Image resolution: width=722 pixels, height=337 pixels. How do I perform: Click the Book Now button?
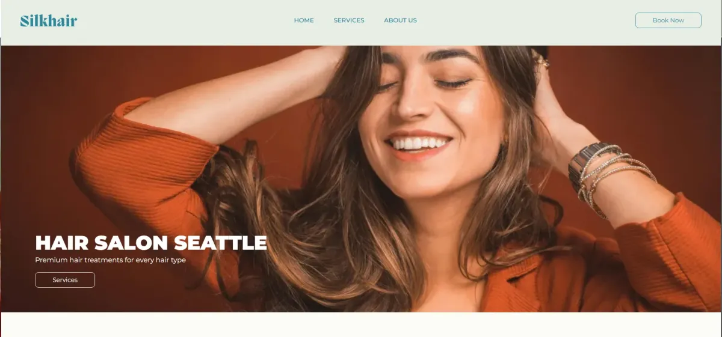668,20
